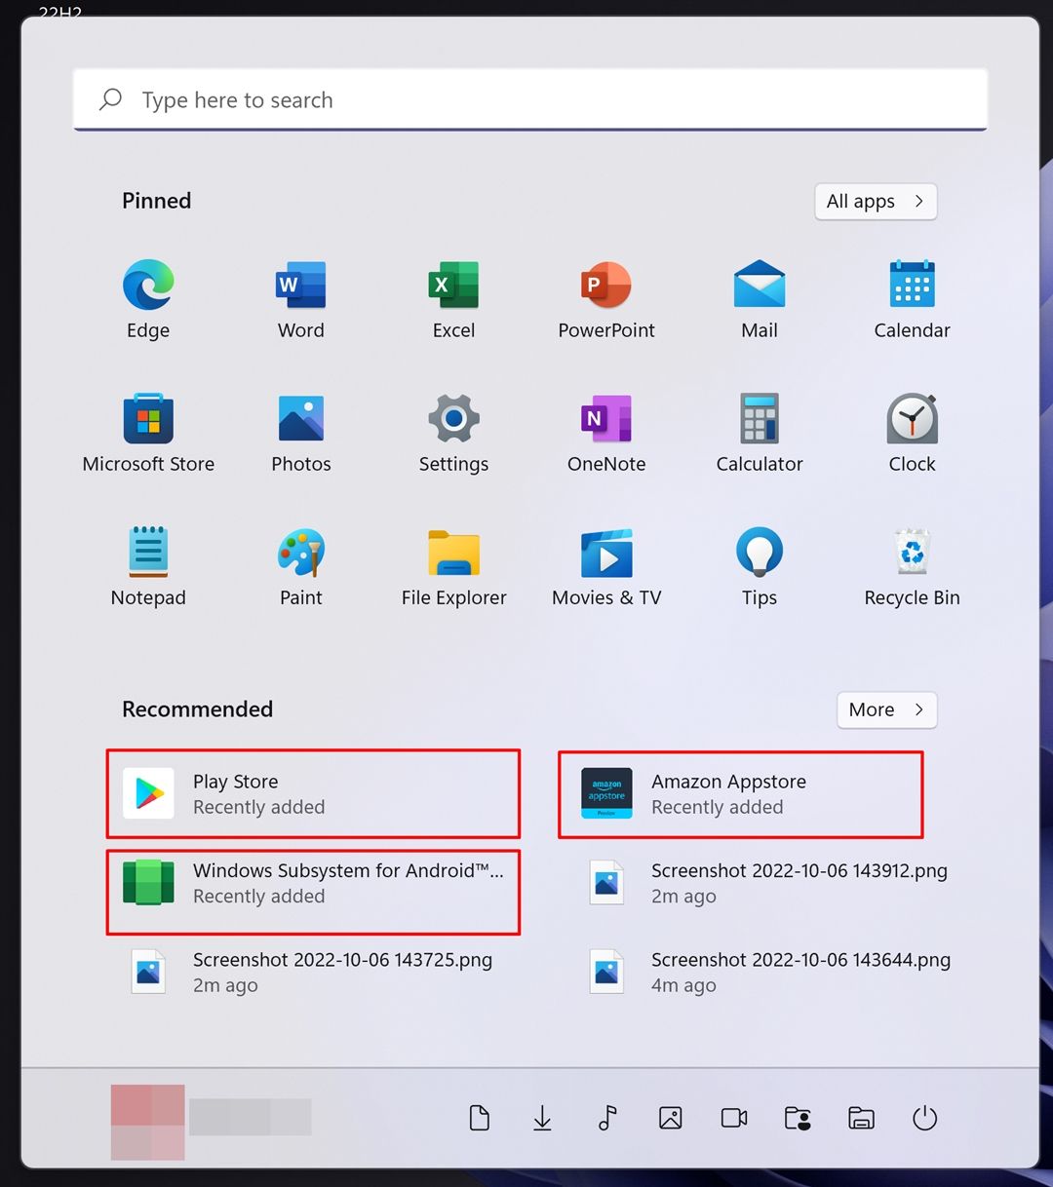Show more recommended items
The width and height of the screenshot is (1053, 1187).
coord(885,709)
